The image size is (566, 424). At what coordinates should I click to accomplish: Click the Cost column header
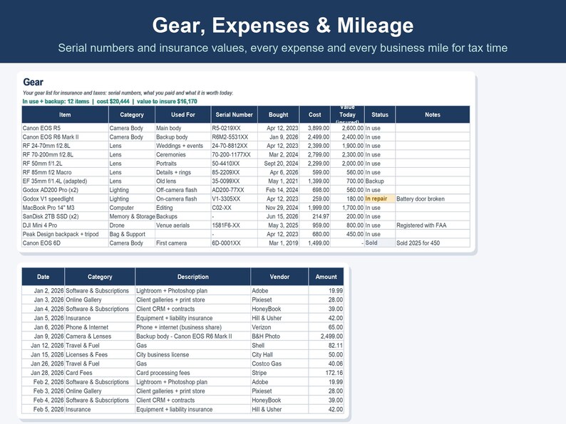click(x=315, y=115)
